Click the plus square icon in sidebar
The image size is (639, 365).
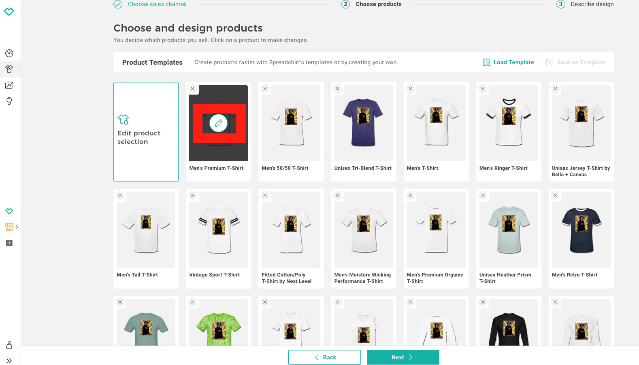[x=9, y=243]
